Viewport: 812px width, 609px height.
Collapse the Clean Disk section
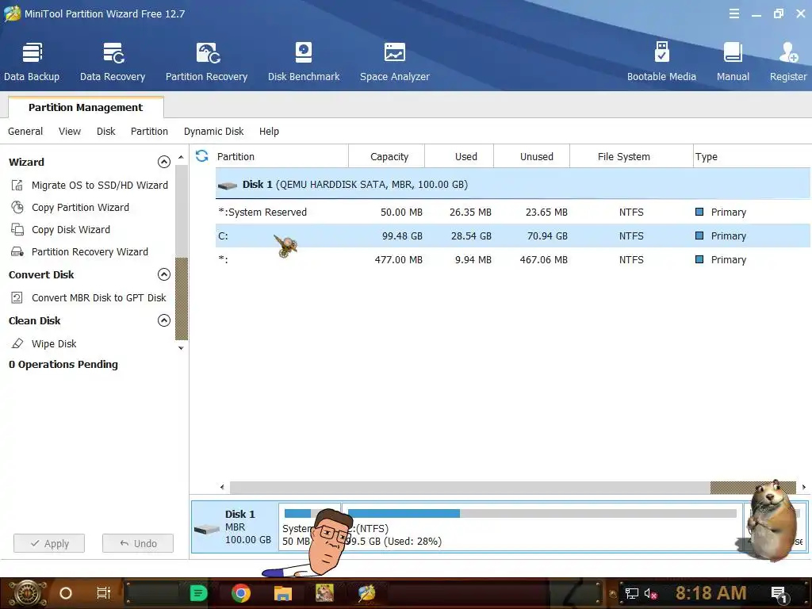[x=163, y=320]
